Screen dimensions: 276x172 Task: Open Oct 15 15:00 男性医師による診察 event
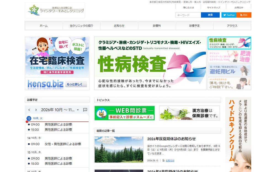click(x=57, y=163)
